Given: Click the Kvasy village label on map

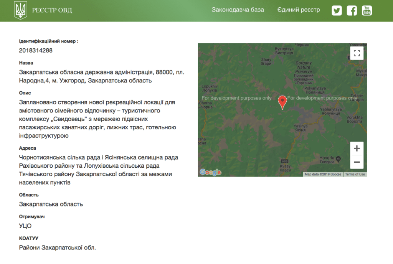Looking at the screenshot, I should point(285,168).
